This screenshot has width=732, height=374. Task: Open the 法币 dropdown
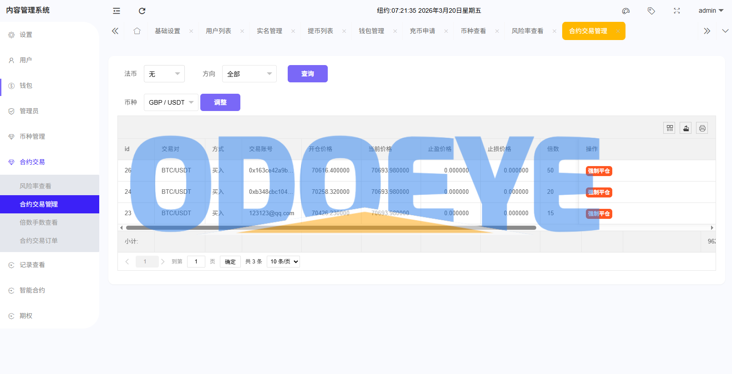164,74
